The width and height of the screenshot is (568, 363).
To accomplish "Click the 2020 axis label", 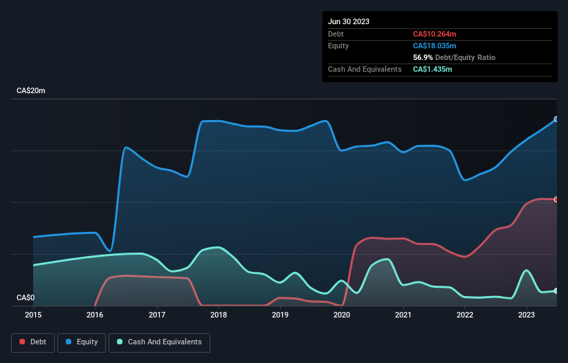I will coord(342,315).
